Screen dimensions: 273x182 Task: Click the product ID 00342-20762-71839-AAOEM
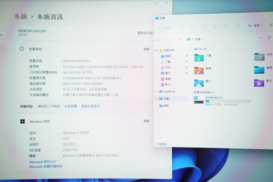(82, 84)
